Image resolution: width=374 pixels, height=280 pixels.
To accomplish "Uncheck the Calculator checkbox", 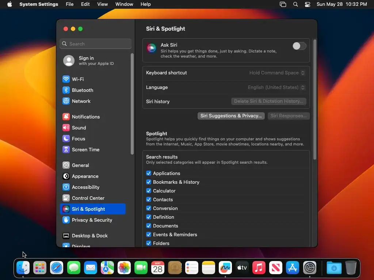I will point(149,191).
